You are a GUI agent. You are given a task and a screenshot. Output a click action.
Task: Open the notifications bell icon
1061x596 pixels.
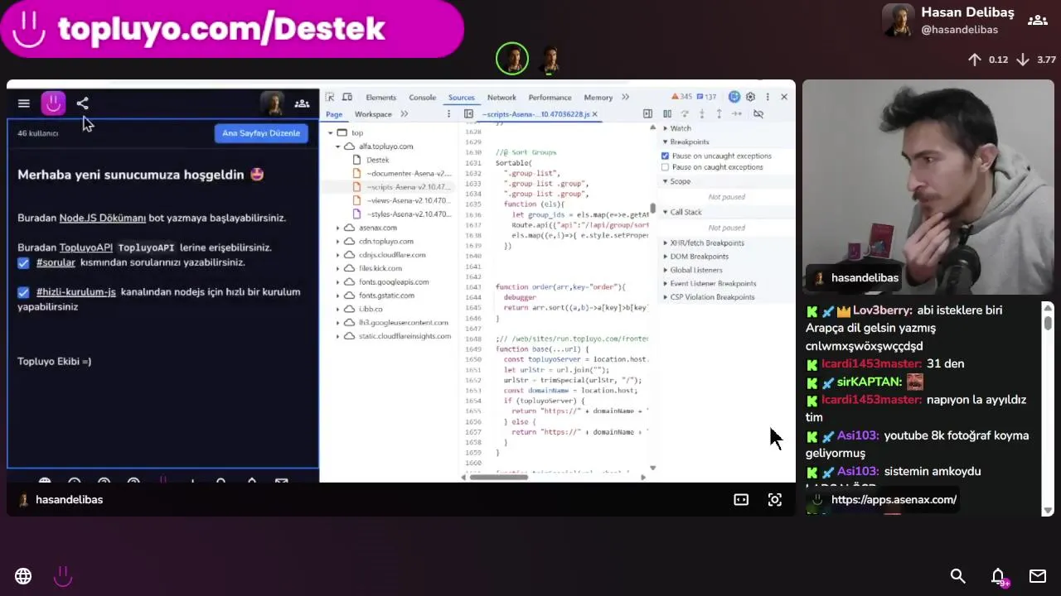(999, 576)
